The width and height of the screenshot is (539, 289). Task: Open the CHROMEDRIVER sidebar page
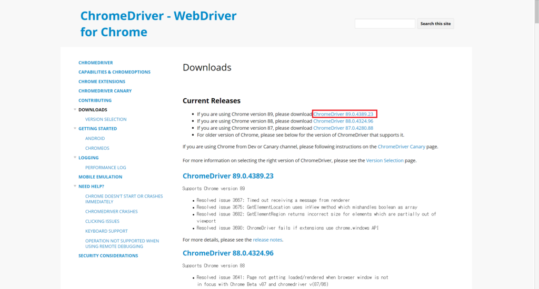click(x=96, y=63)
